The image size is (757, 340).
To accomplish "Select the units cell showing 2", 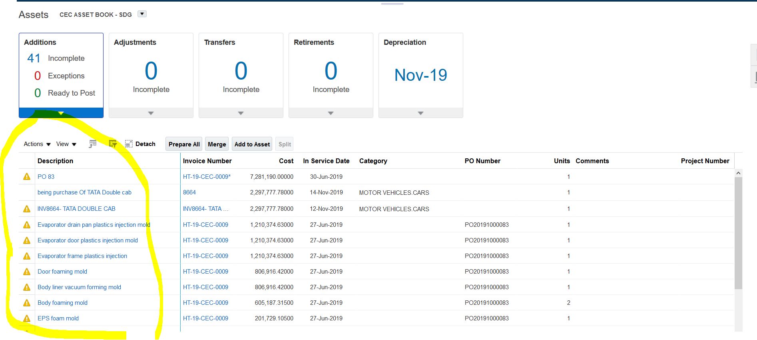I will point(568,303).
